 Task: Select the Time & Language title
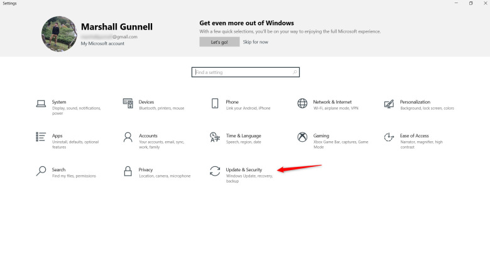click(x=244, y=136)
